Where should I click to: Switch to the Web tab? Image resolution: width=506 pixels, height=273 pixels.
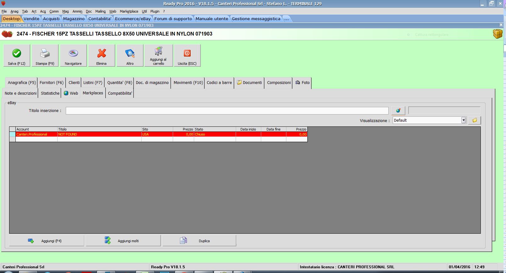tap(71, 93)
